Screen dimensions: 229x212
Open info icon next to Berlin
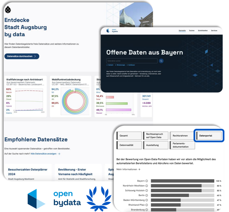click(146, 195)
